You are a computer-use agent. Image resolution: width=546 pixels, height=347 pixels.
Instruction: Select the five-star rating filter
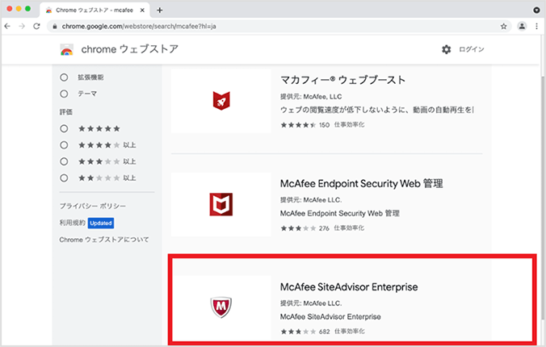[64, 129]
